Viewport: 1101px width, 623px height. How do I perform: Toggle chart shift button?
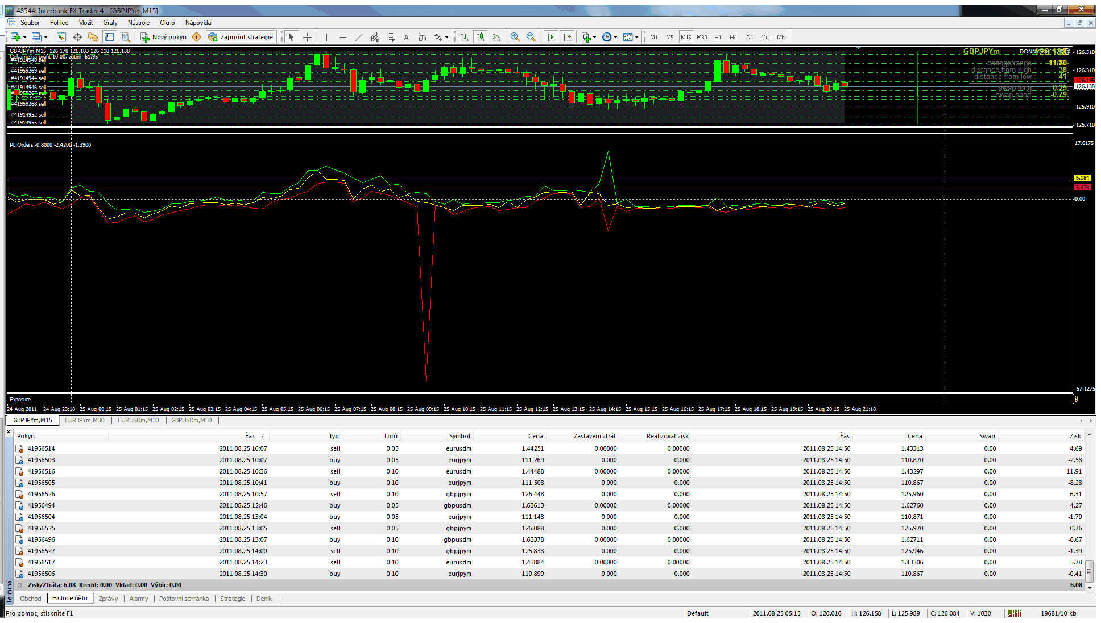pos(567,37)
